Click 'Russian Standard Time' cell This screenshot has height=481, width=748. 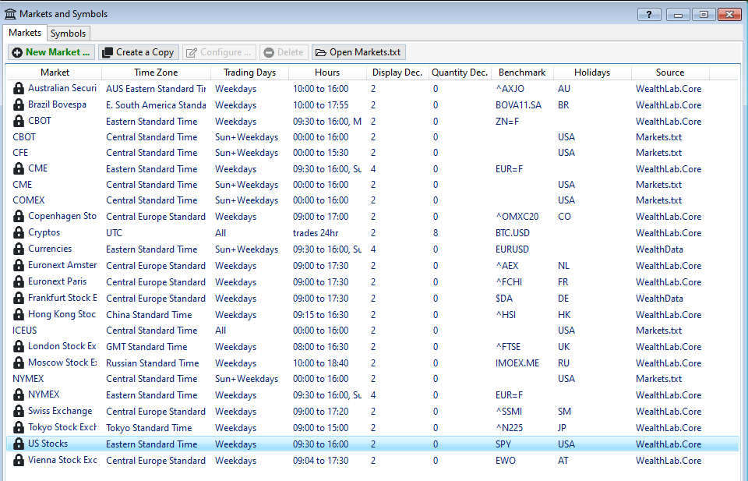[x=152, y=363]
